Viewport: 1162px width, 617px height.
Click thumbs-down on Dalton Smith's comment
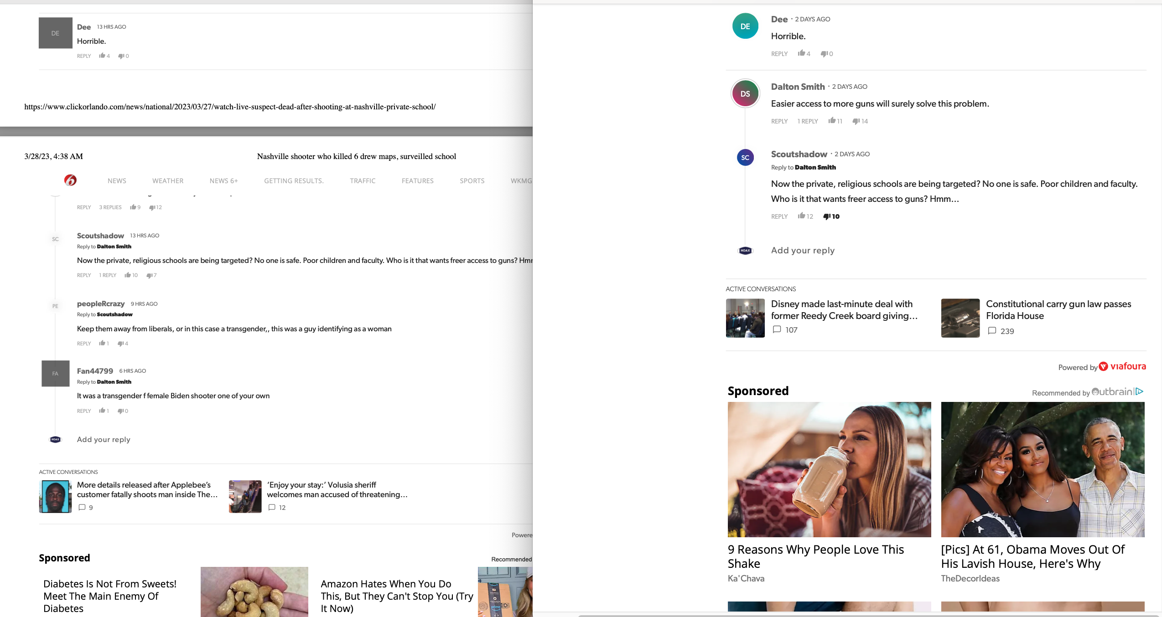coord(856,121)
